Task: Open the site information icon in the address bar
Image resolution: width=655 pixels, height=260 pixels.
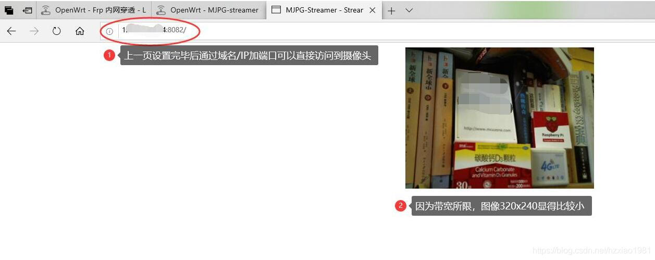Action: pyautogui.click(x=109, y=31)
